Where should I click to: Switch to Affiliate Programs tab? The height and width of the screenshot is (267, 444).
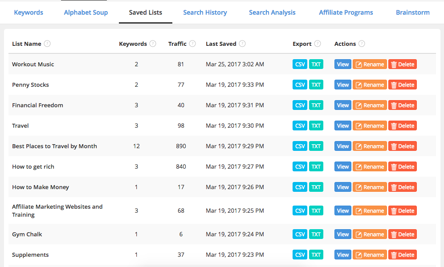pyautogui.click(x=346, y=12)
